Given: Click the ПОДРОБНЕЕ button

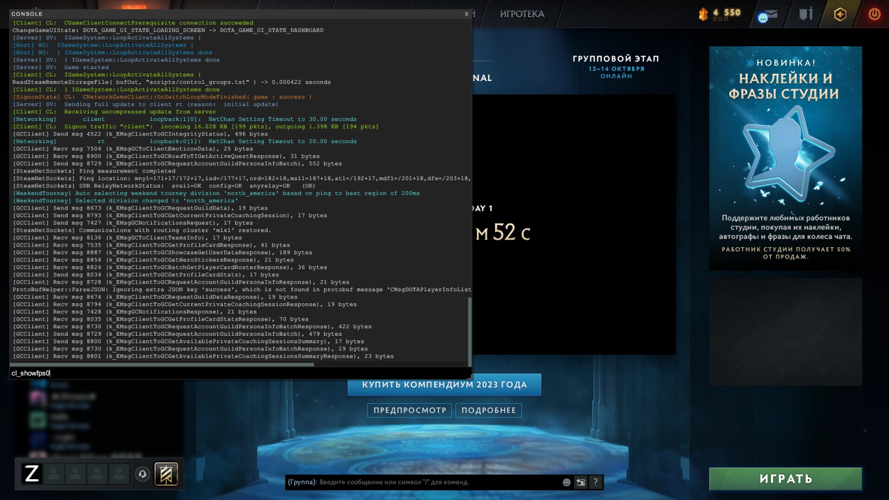Looking at the screenshot, I should click(488, 410).
